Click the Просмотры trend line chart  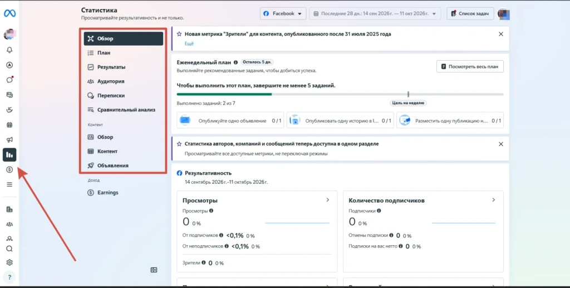[x=297, y=223]
